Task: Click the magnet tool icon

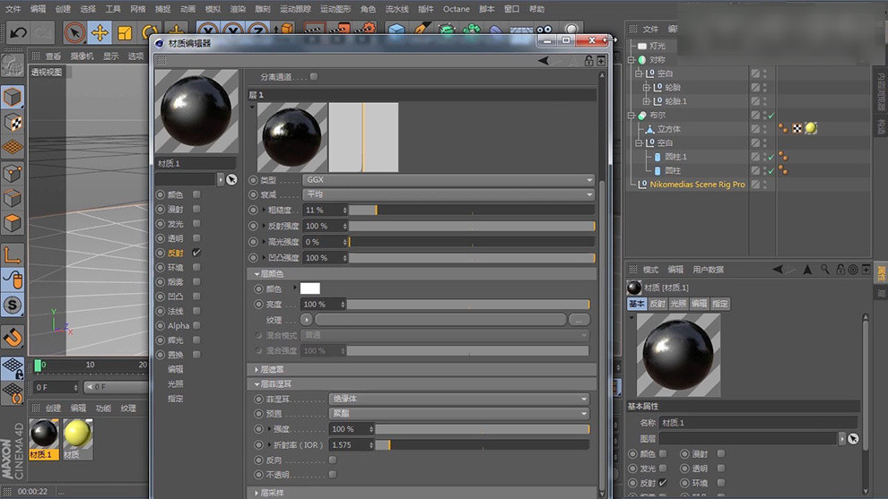Action: click(x=13, y=337)
